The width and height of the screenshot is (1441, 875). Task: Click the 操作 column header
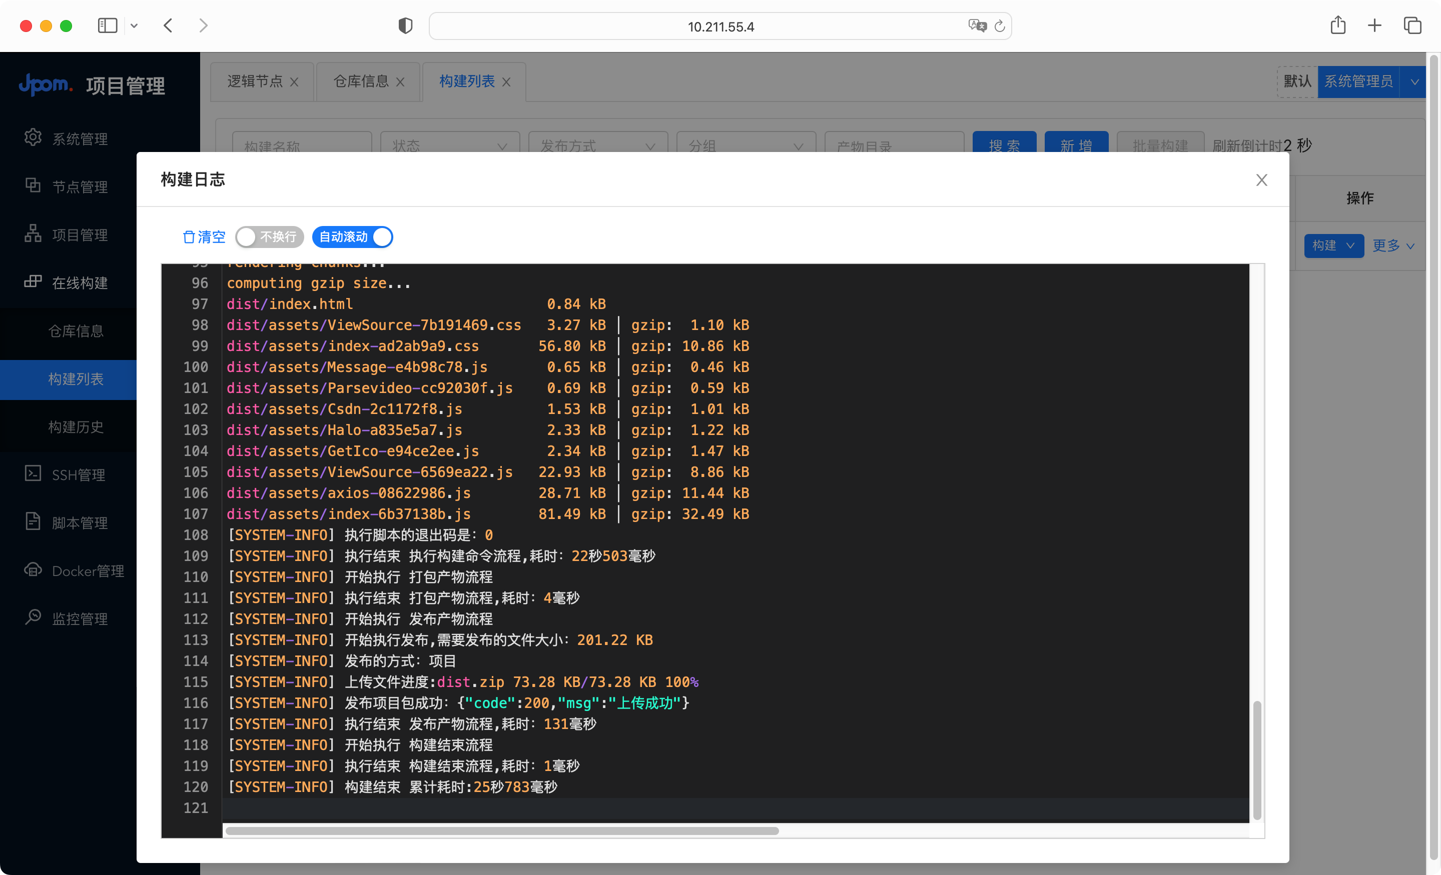[x=1360, y=198]
